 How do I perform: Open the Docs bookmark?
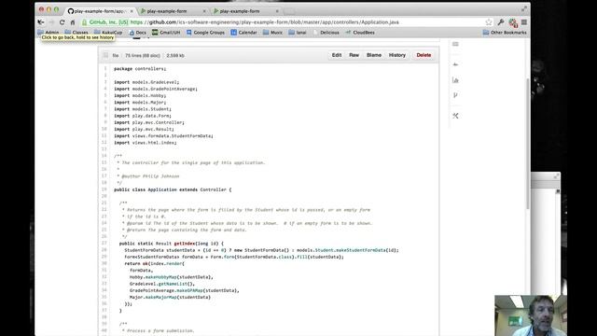(137, 33)
